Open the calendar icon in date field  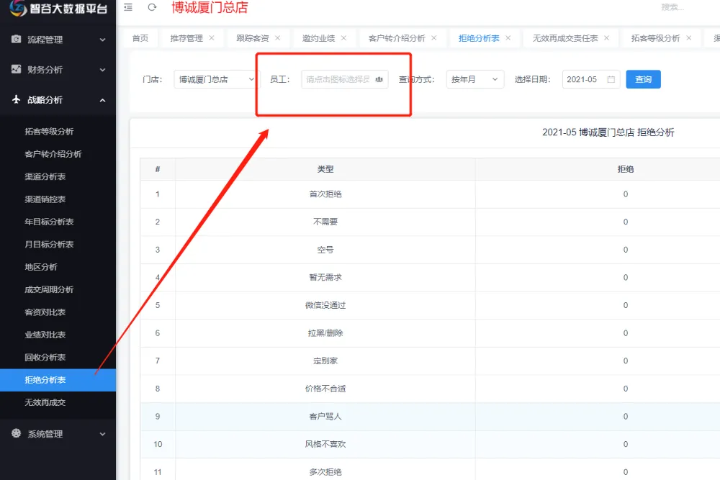(611, 80)
